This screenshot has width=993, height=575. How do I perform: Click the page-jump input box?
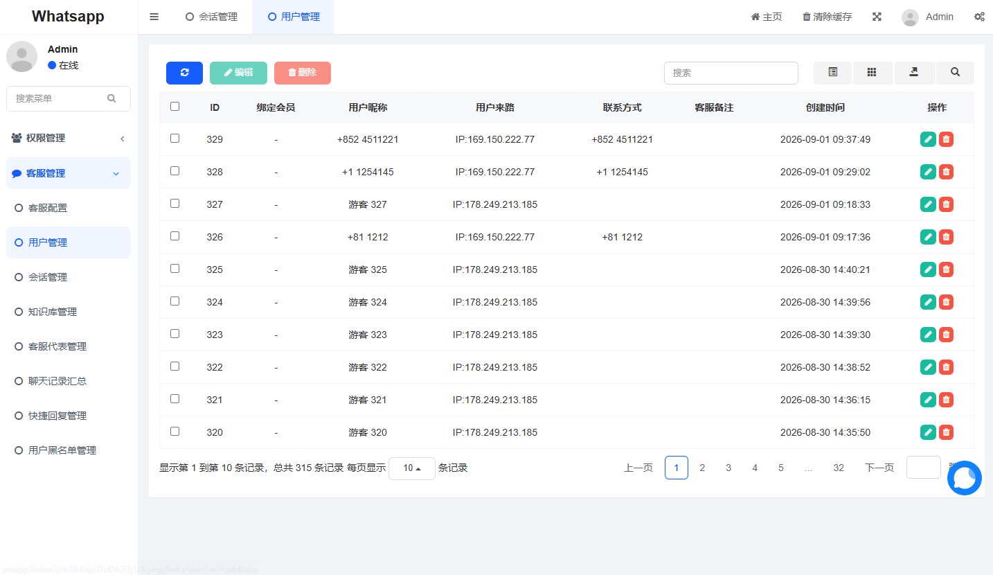click(x=924, y=467)
